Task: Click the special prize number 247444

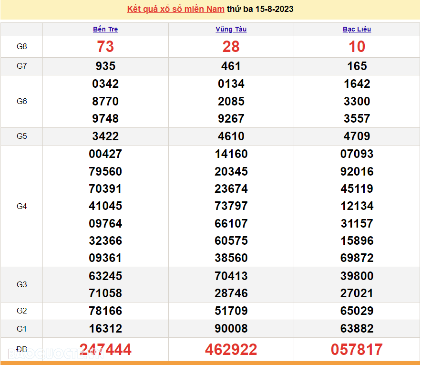Action: point(105,350)
